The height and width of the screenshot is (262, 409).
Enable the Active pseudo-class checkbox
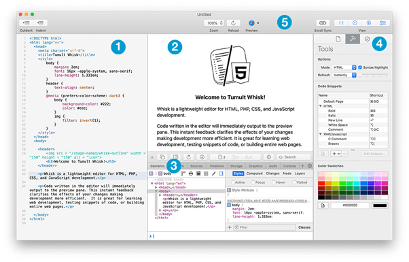point(233,182)
